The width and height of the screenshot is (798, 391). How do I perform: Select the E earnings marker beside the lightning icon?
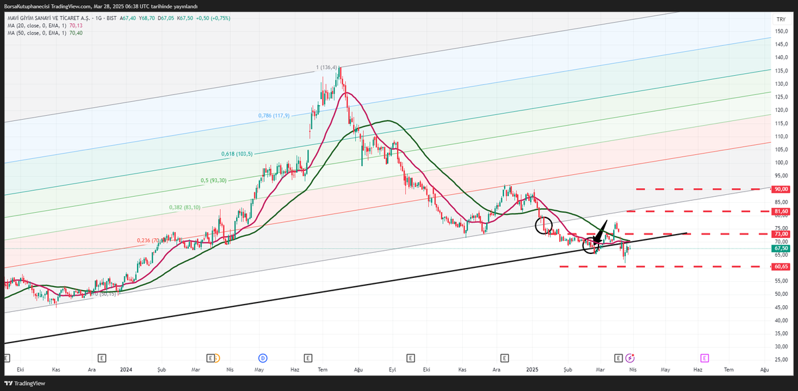619,358
